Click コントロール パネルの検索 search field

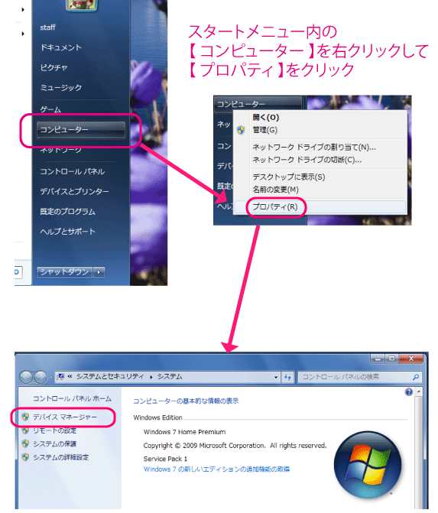tap(360, 377)
